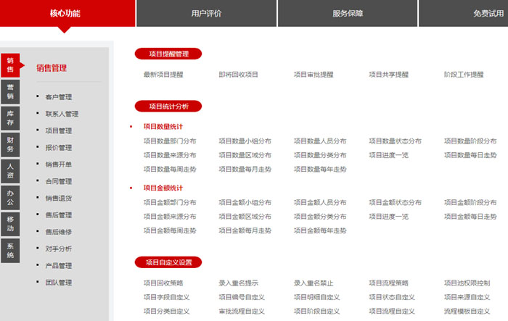Switch to the 用户评价 tab

[206, 13]
